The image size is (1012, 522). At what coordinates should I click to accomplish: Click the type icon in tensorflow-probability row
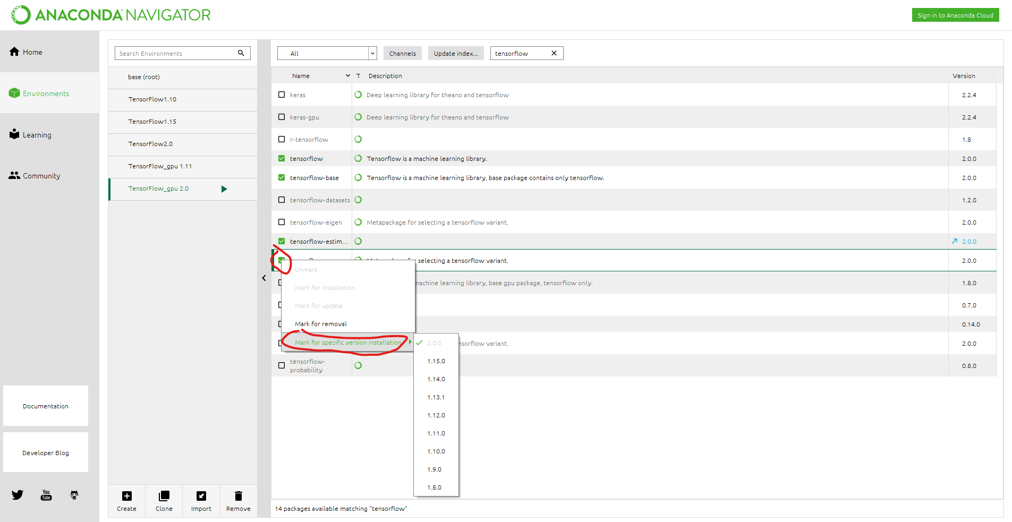[x=358, y=365]
